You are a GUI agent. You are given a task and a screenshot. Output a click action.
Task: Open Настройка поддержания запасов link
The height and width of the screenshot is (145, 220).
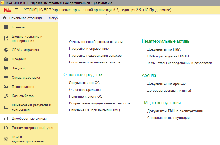(x=95, y=56)
